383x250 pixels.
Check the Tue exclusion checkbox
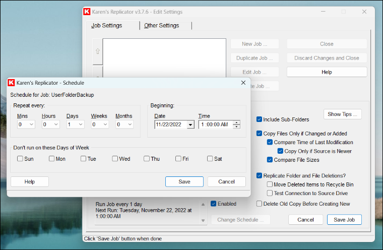click(83, 159)
